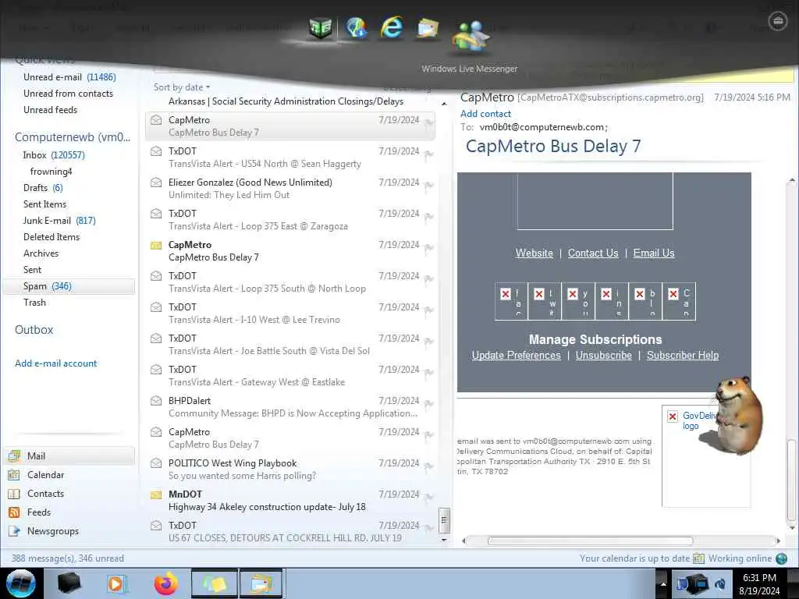Switch to the Windows Live Mail taskbar button
The image size is (799, 599).
pos(261,583)
